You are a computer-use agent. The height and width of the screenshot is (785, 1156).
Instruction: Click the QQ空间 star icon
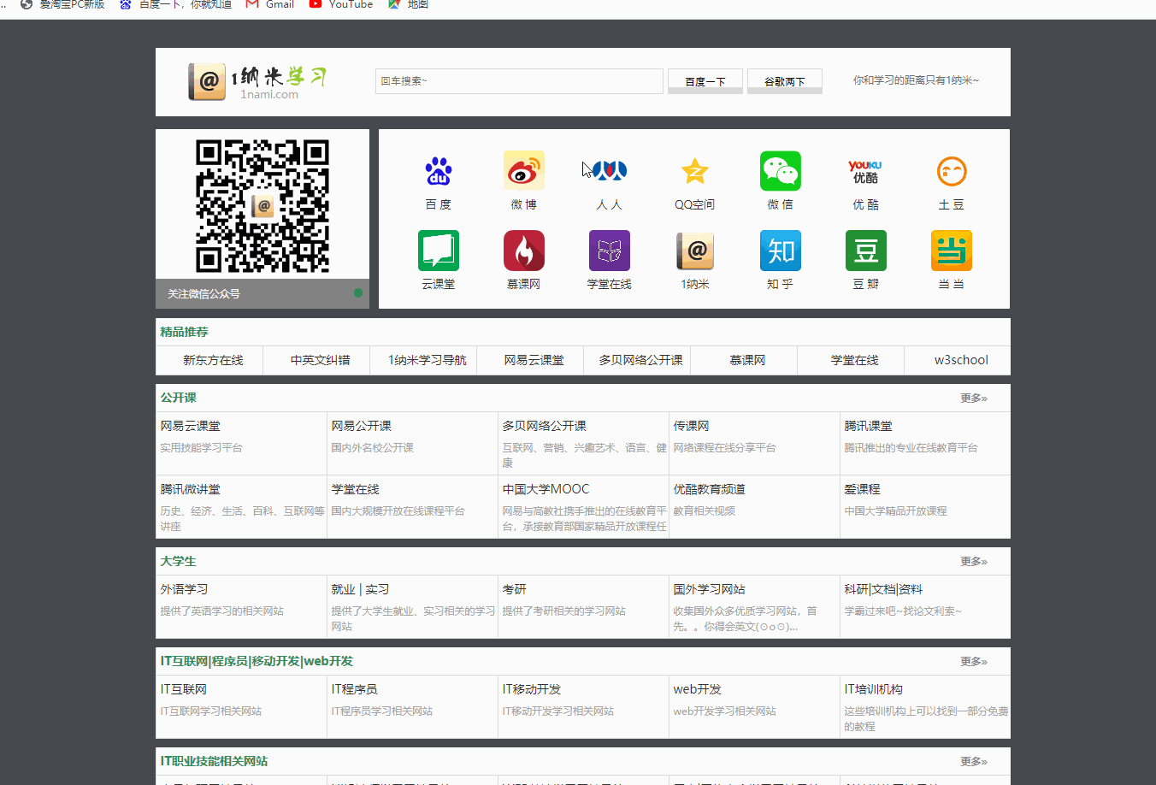coord(694,172)
